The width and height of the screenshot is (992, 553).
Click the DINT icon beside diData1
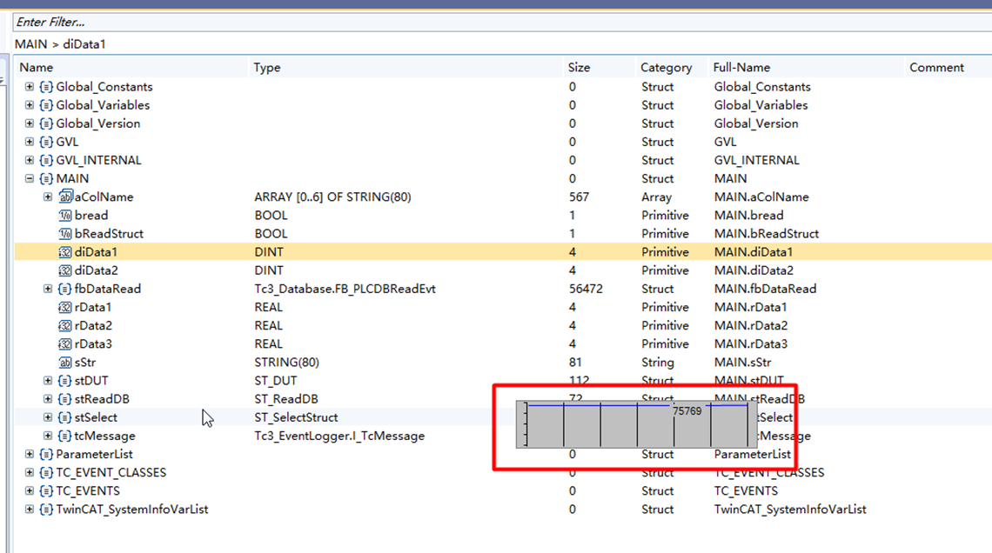[x=65, y=251]
